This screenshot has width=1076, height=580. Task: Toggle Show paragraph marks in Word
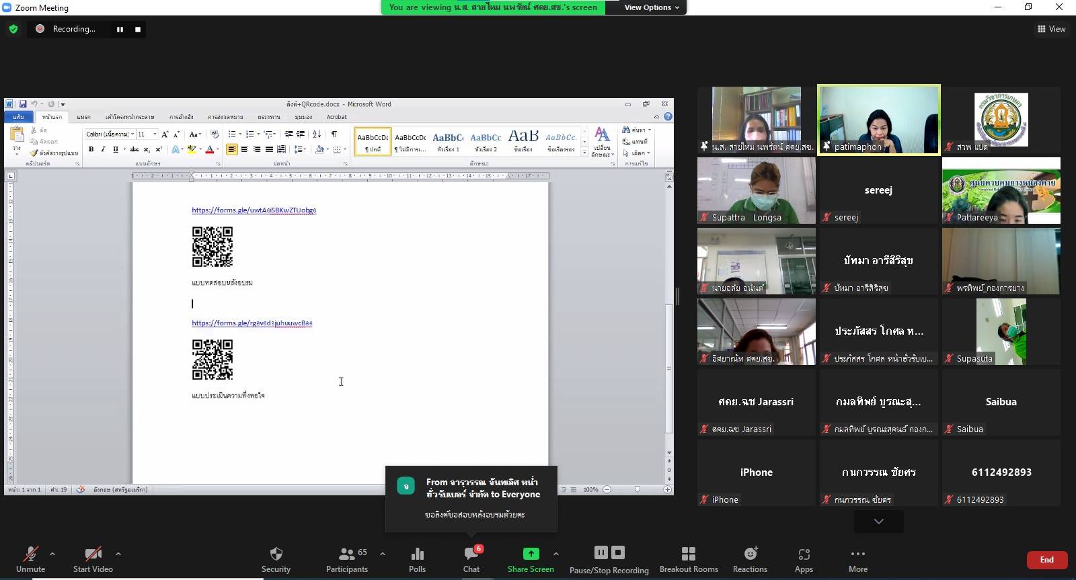coord(334,134)
